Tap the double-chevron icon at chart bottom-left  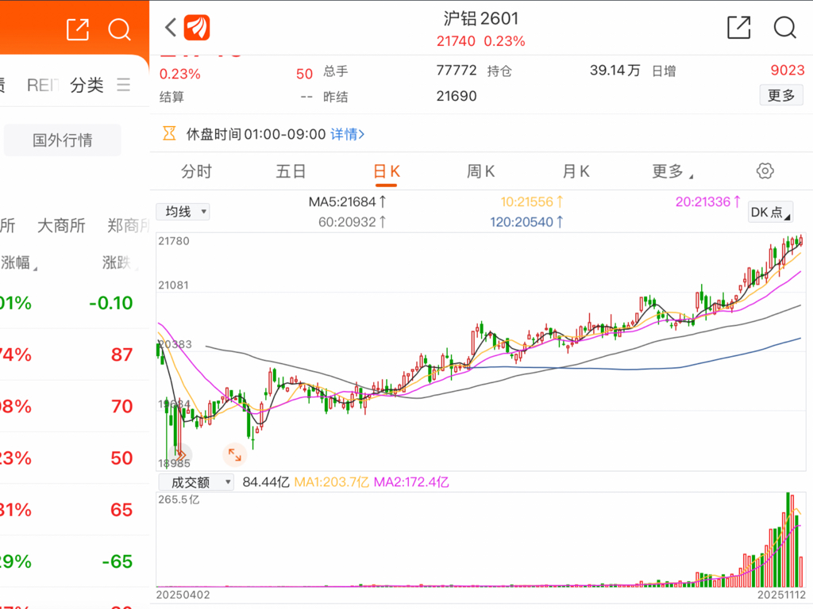pos(180,454)
